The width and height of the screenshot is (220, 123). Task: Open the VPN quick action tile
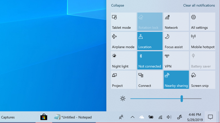pos(176,60)
